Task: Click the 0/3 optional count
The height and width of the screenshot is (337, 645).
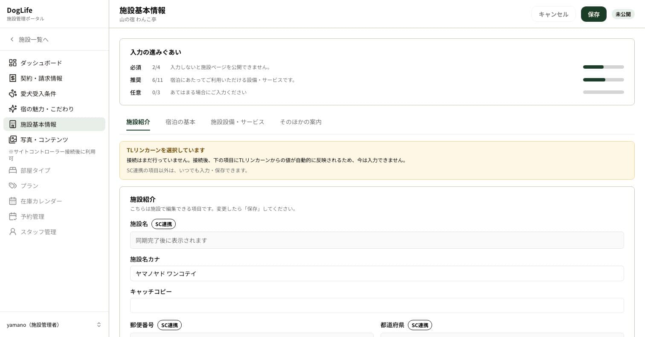Action: tap(156, 92)
